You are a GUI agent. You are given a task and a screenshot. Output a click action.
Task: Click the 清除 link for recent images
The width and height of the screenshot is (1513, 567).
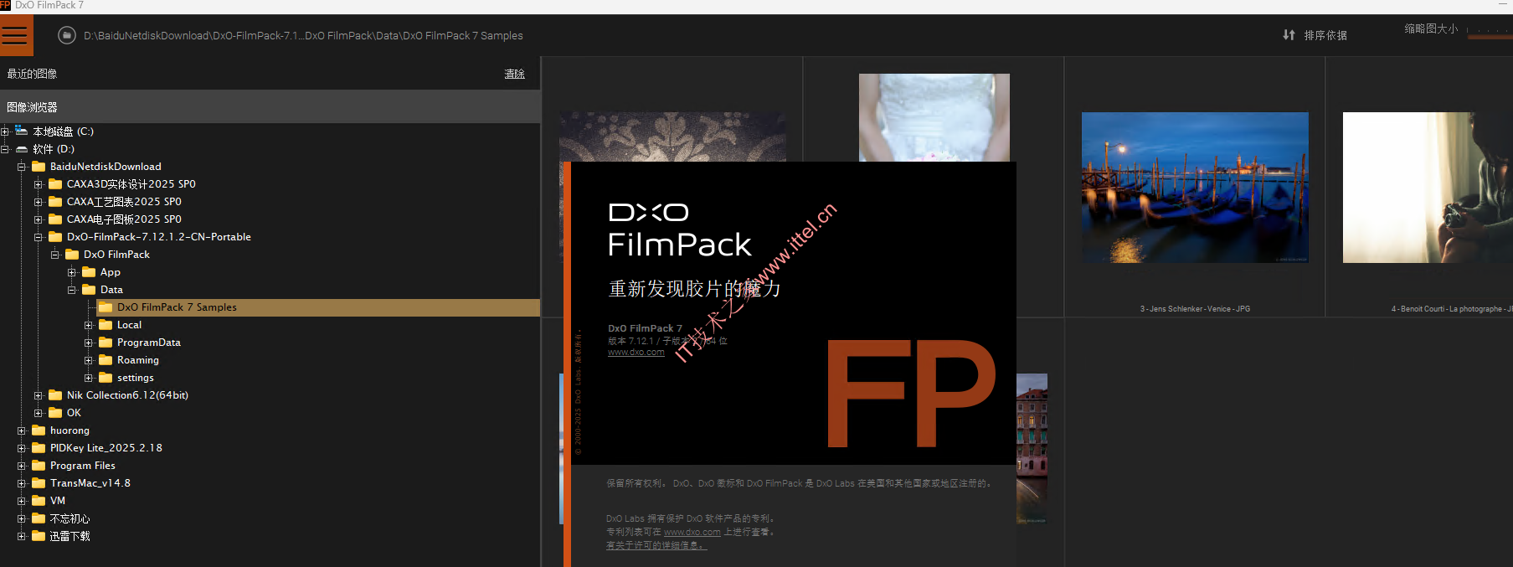pyautogui.click(x=514, y=74)
